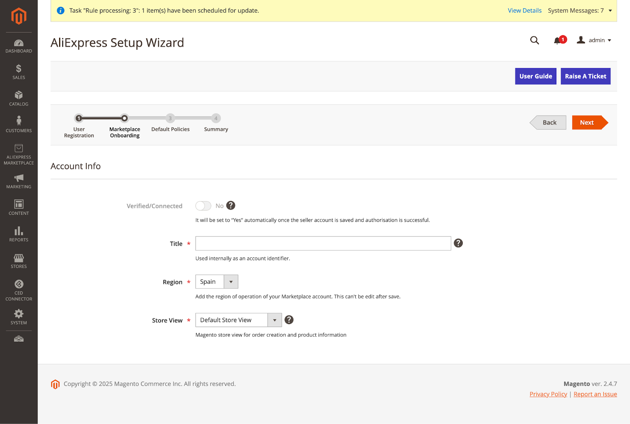
Task: Click the notifications bell icon
Action: [557, 41]
